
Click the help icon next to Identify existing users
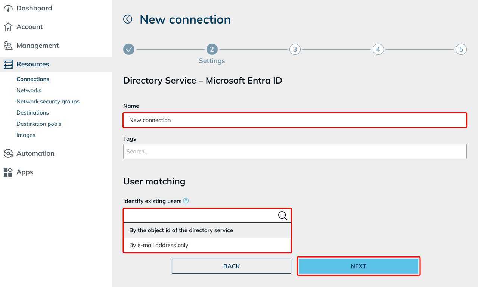[186, 201]
